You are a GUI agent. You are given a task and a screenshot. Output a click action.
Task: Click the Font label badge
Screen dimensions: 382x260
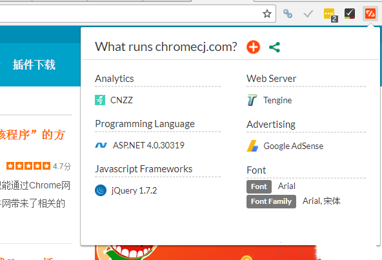click(259, 186)
